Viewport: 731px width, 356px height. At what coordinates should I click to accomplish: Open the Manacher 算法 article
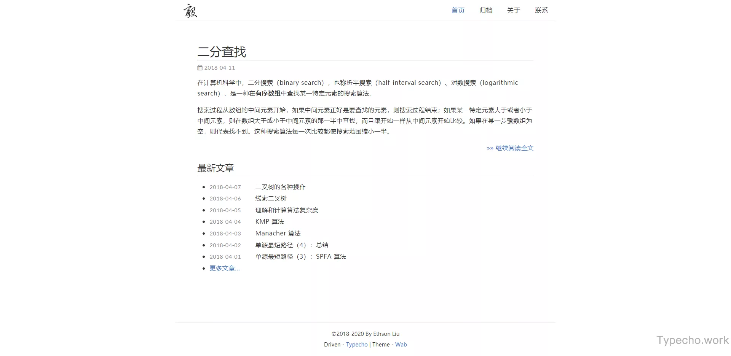tap(278, 233)
